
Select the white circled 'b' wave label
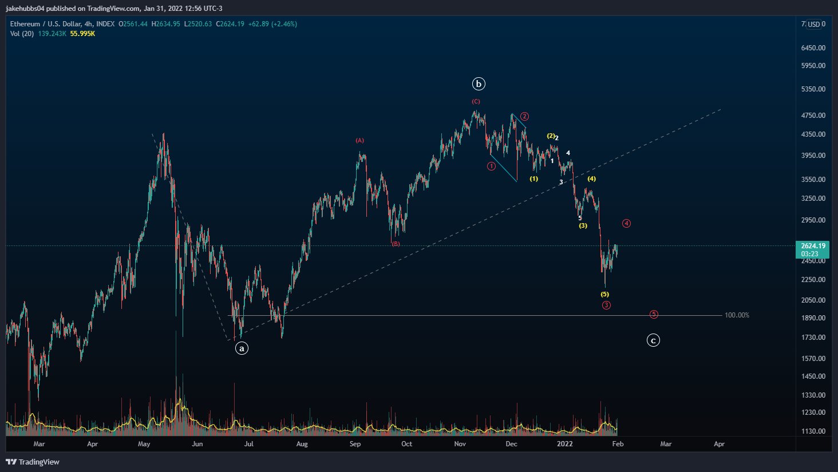(x=479, y=84)
